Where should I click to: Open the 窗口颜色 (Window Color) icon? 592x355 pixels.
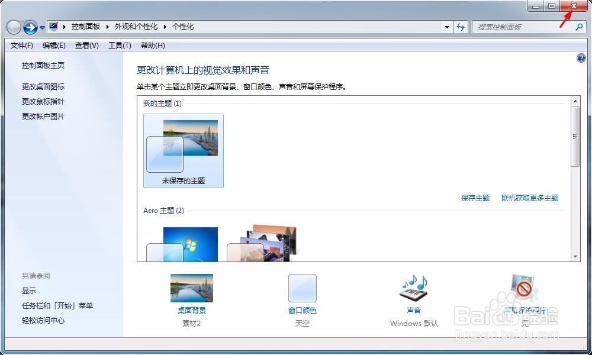[x=302, y=289]
